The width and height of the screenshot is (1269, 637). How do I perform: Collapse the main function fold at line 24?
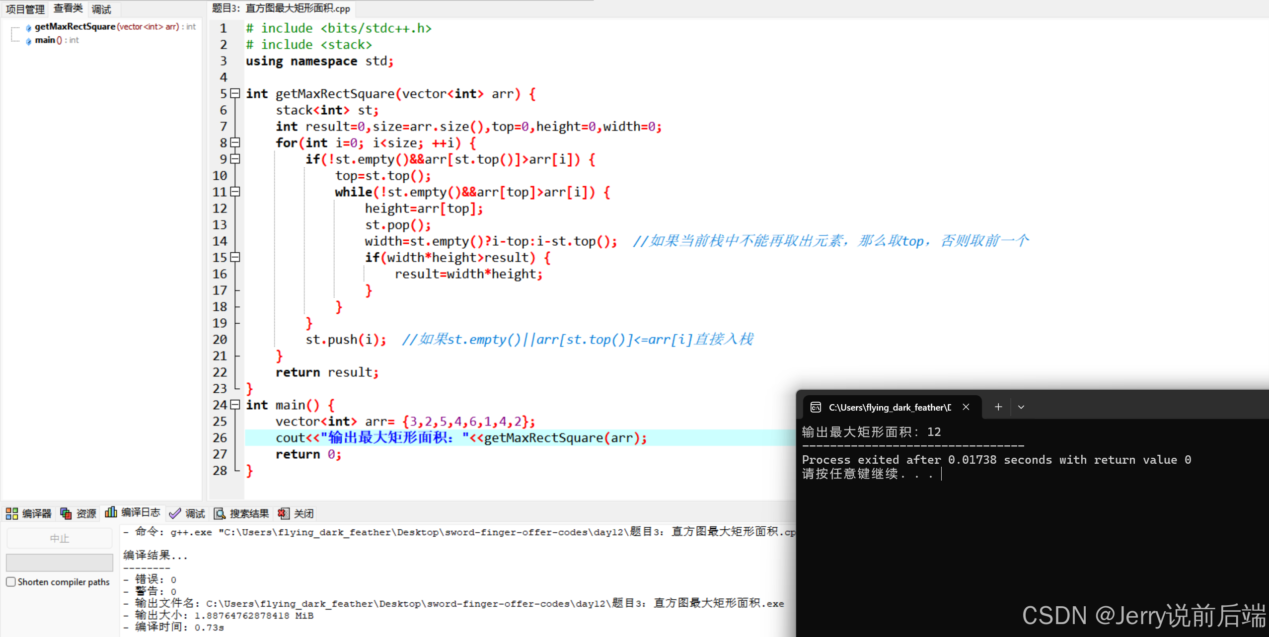pyautogui.click(x=235, y=405)
